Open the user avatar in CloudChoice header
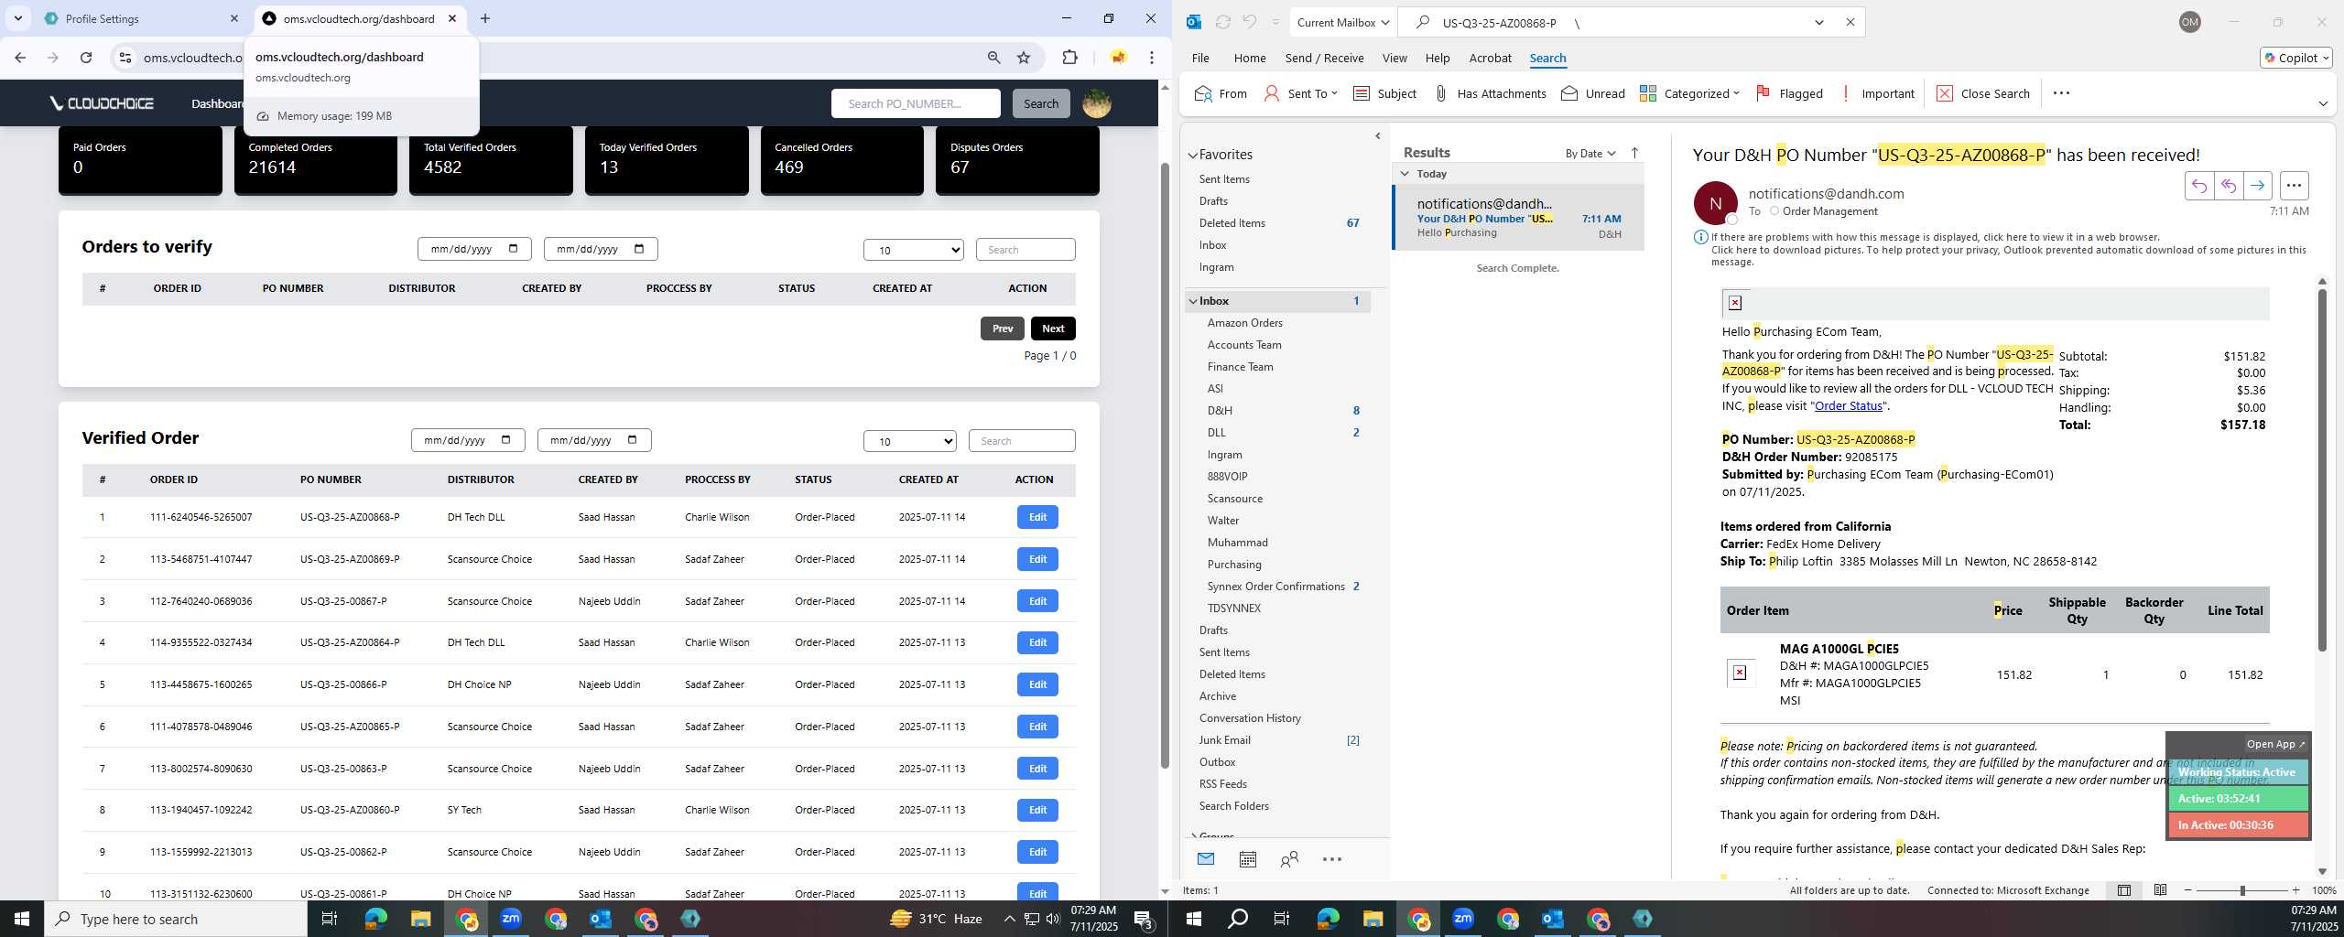Screen dimensions: 2344x937 click(x=1097, y=103)
